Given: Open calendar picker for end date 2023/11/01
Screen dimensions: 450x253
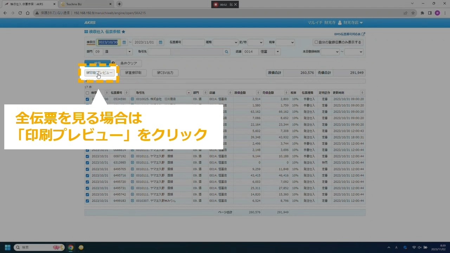Looking at the screenshot, I should pos(161,43).
